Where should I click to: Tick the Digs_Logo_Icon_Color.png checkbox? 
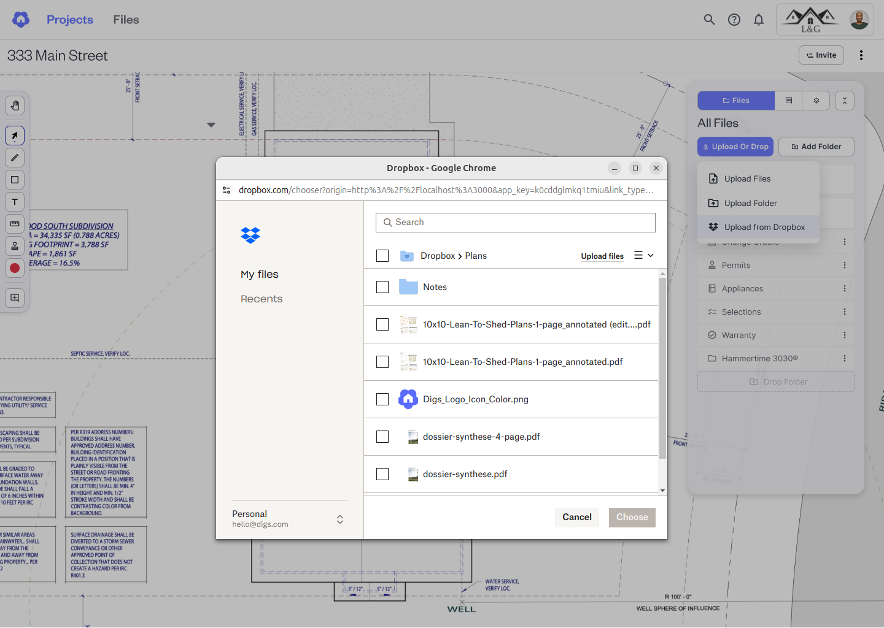[382, 399]
